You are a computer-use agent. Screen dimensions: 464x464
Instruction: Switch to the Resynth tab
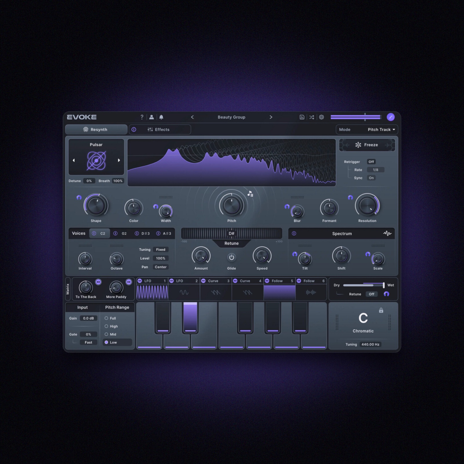coord(96,130)
